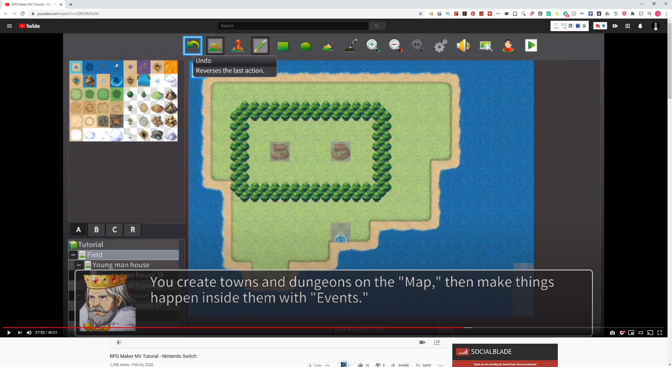The width and height of the screenshot is (672, 367).
Task: Open the SocialBlade stats hamburger menu
Action: tap(584, 26)
